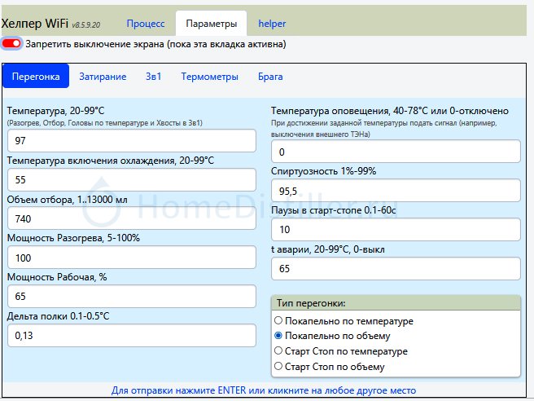Focus the Спиртуозность field with 95,5

click(395, 191)
